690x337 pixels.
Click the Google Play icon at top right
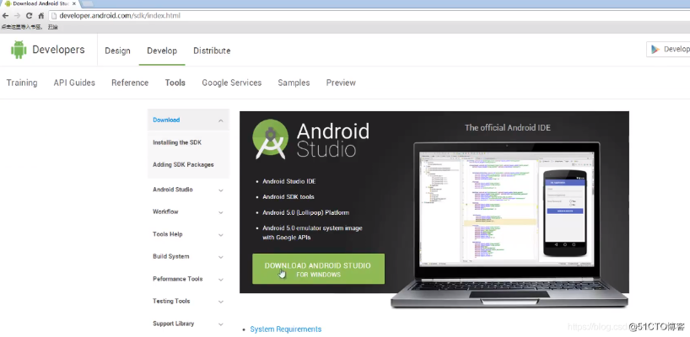[x=655, y=50]
